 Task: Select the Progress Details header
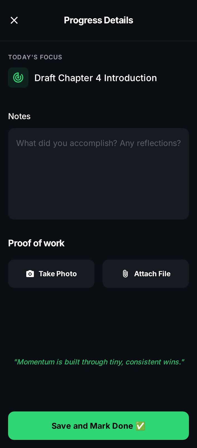98,20
